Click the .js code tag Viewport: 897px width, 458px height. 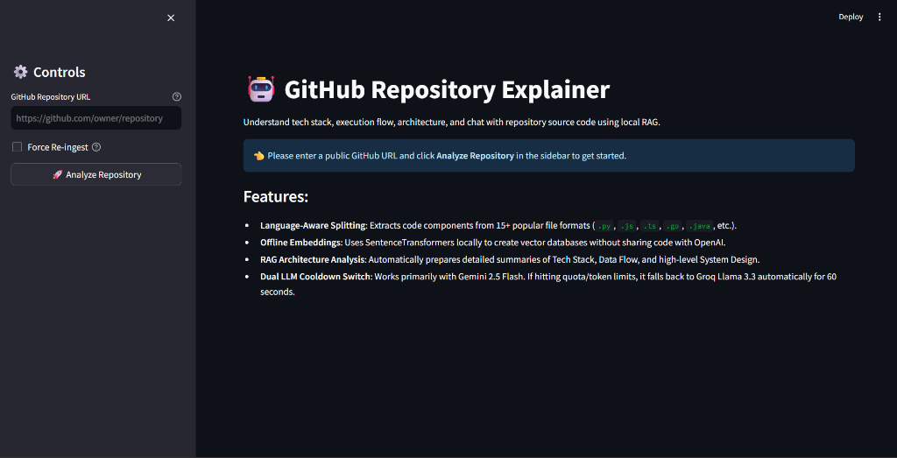coord(627,225)
